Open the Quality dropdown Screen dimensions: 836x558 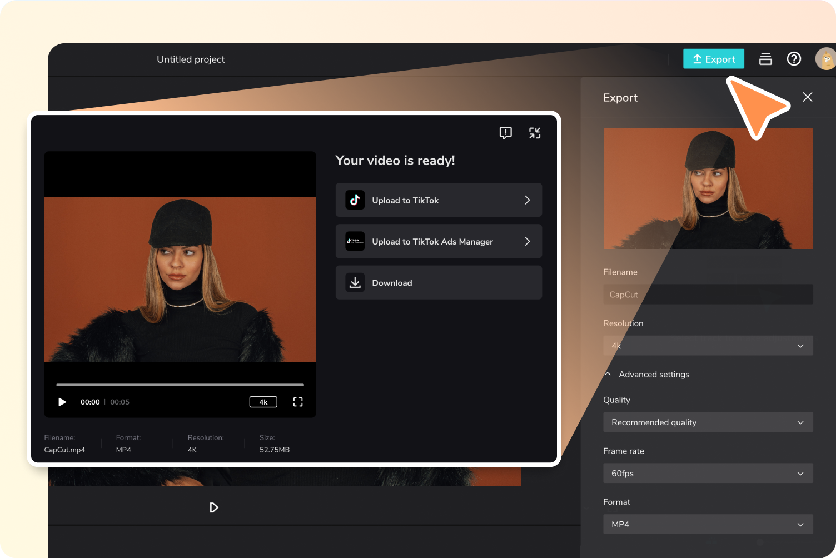(x=708, y=422)
